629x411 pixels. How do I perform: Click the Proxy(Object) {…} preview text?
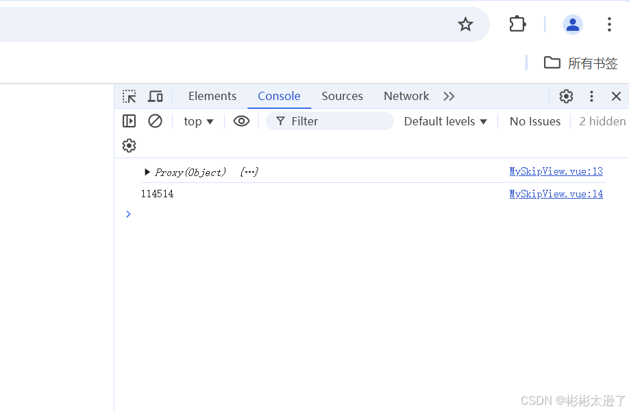(207, 172)
